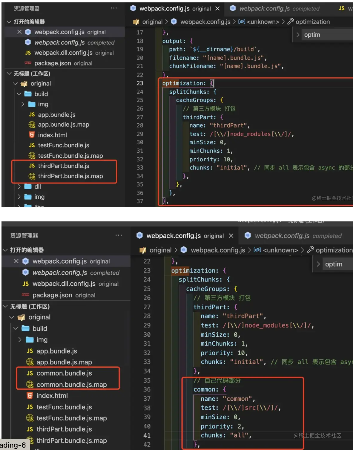
Task: Close webpack.config.js original in bottom open-editors list
Action: [16, 261]
